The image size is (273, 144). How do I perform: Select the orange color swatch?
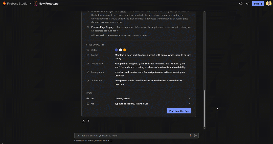click(x=125, y=50)
